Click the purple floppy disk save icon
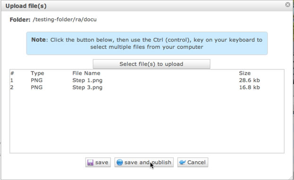 click(x=90, y=163)
